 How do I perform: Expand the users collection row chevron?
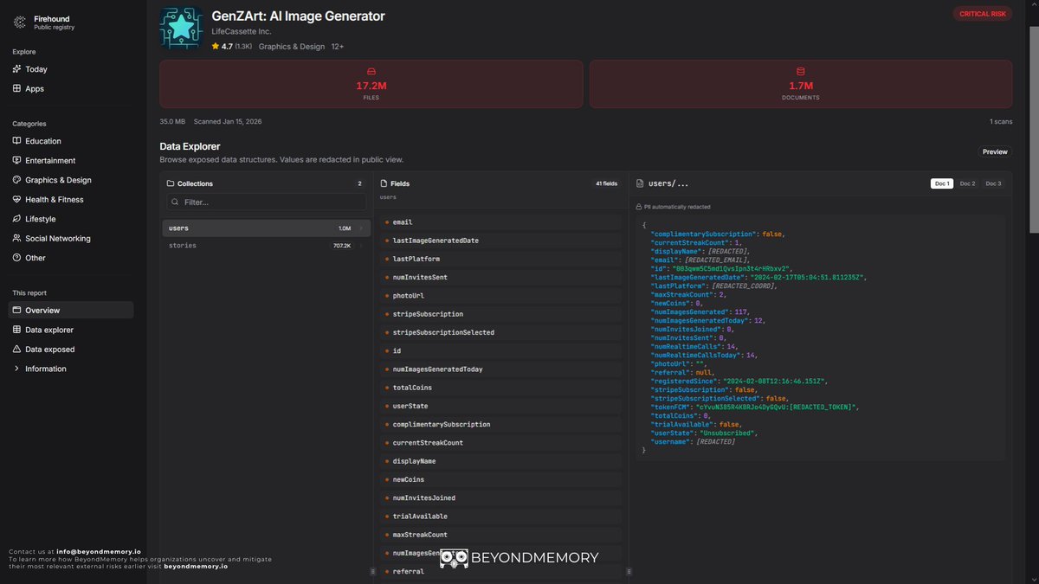pyautogui.click(x=361, y=228)
